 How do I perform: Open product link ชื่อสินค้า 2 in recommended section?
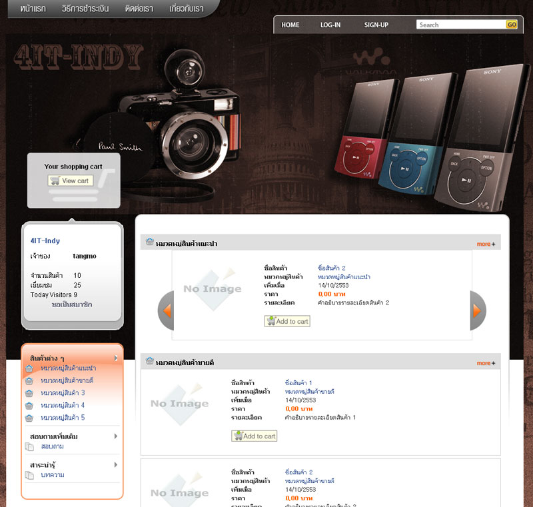[332, 268]
